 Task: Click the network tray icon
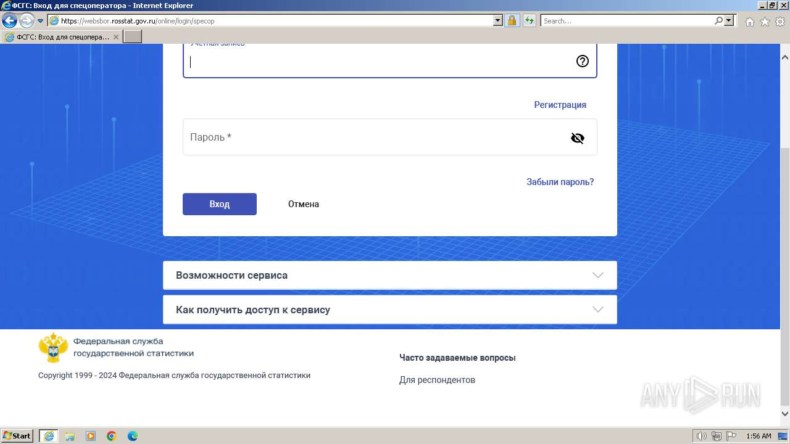click(717, 436)
